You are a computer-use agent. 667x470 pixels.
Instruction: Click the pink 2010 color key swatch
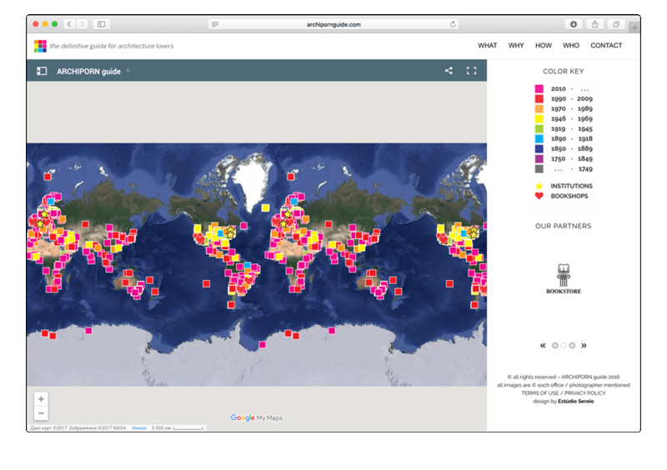coord(539,88)
